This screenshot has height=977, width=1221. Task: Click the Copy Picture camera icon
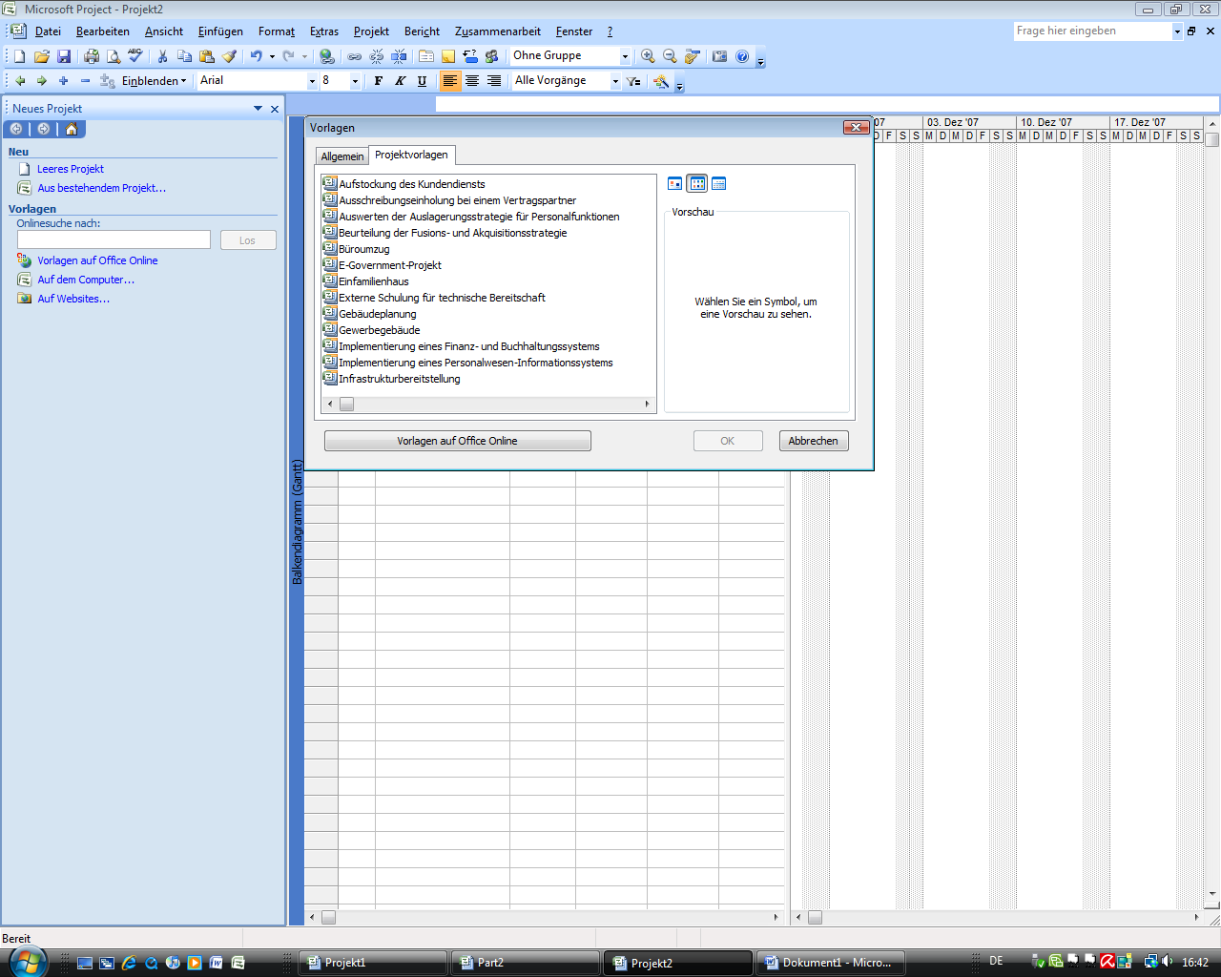[x=720, y=56]
